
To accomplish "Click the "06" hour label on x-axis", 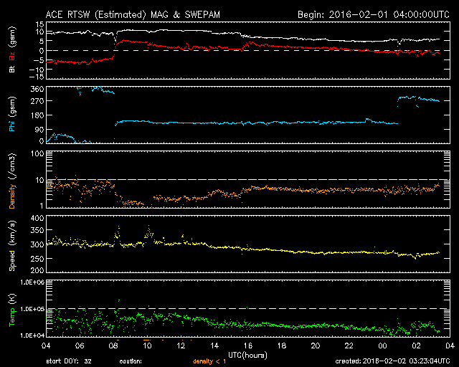I will coord(80,346).
